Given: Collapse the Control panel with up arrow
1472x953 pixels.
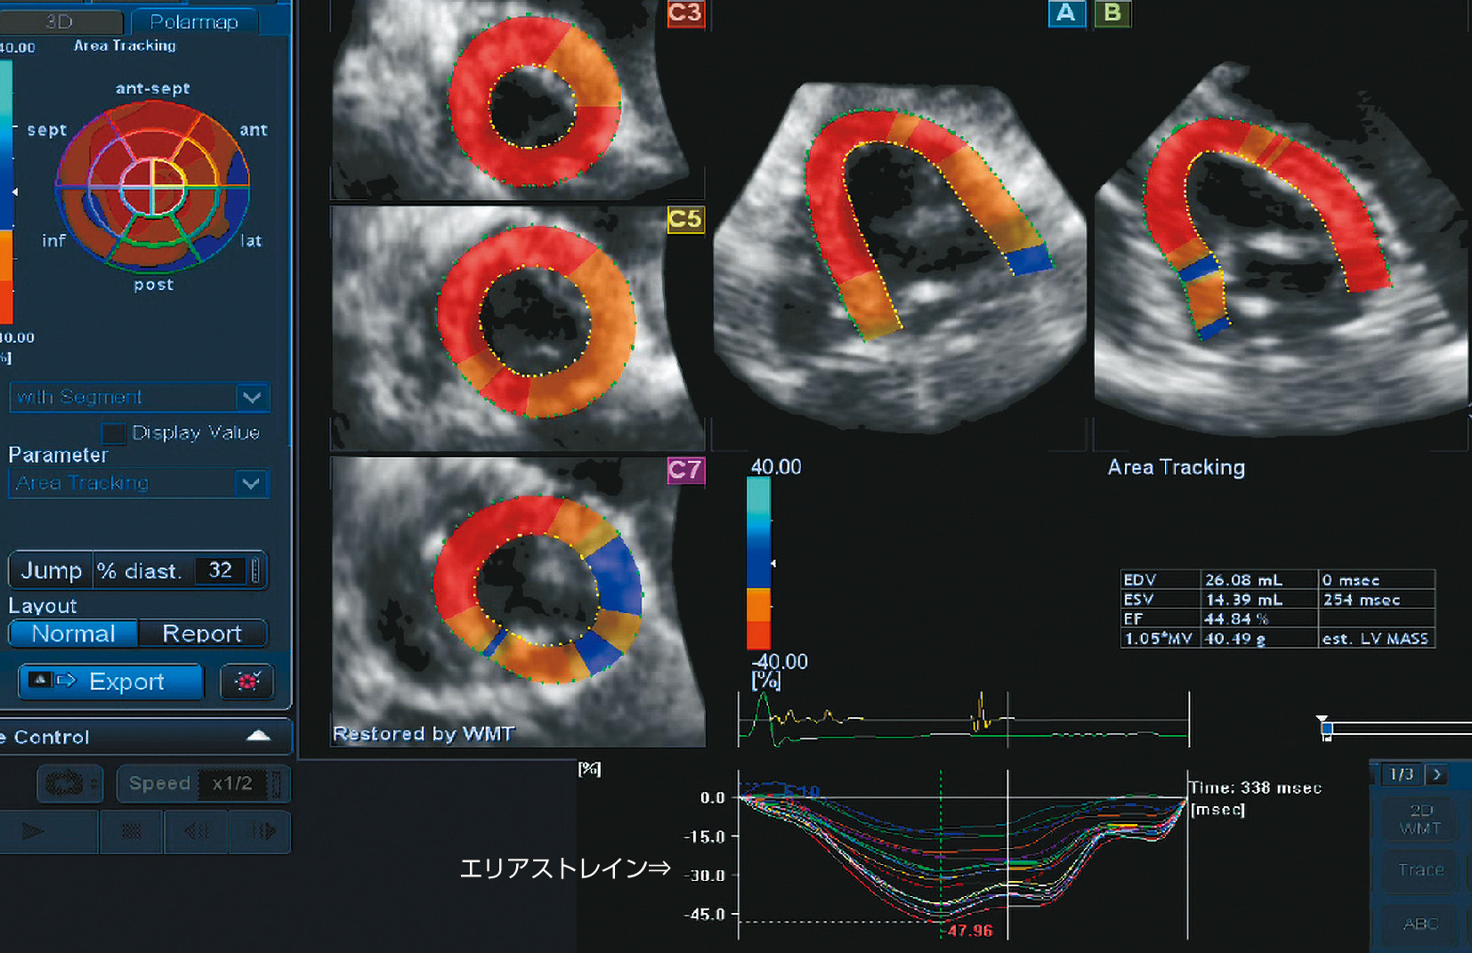Looking at the screenshot, I should pos(258,736).
